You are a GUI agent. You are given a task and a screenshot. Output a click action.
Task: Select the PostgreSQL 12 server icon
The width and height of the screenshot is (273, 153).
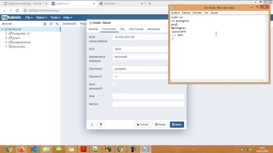click(x=10, y=34)
